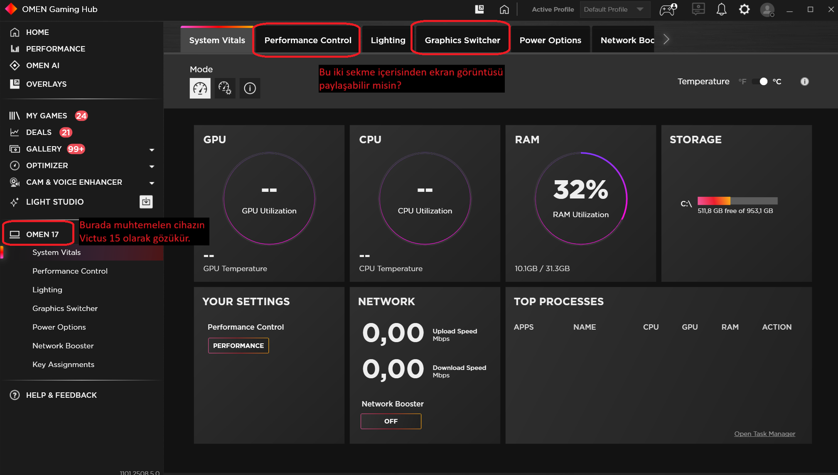Click the RAM Utilization 32% gauge
This screenshot has width=838, height=475.
(580, 198)
